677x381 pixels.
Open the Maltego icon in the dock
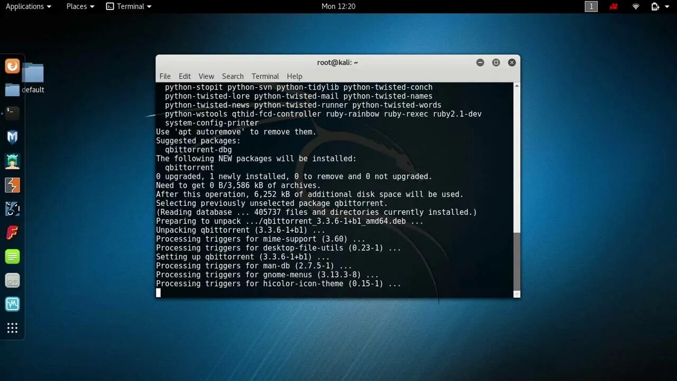(x=12, y=208)
